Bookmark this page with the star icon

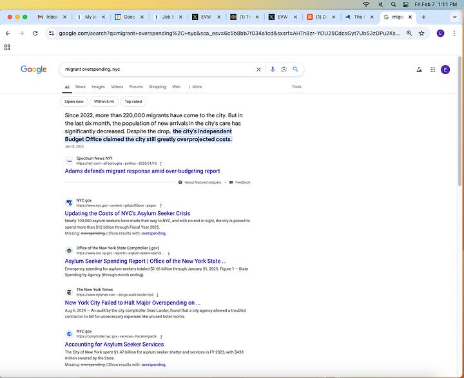tap(421, 33)
